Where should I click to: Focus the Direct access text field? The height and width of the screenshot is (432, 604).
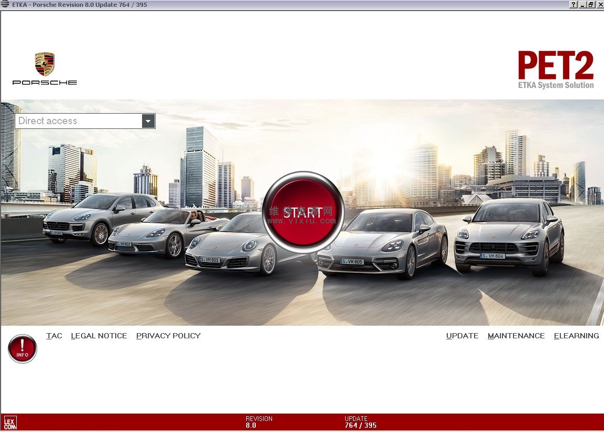[78, 121]
